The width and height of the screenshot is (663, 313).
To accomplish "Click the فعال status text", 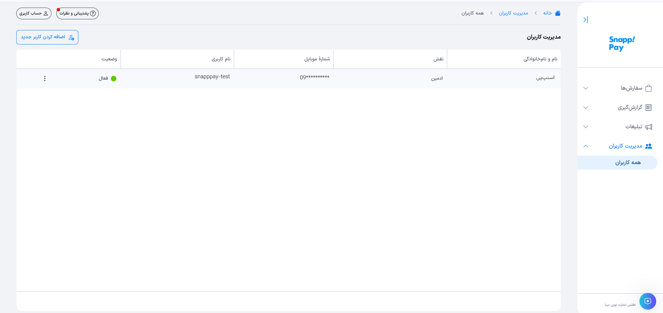I will [x=103, y=79].
